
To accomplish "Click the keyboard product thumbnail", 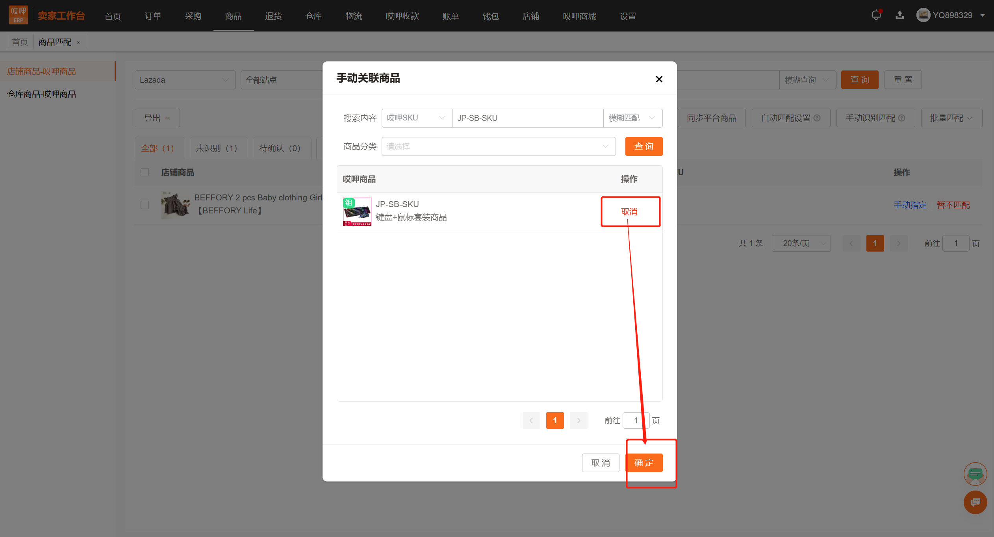I will (357, 212).
